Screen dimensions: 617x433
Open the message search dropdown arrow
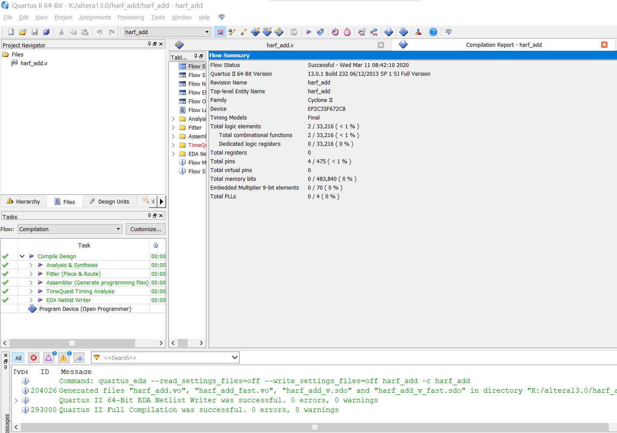(x=235, y=358)
